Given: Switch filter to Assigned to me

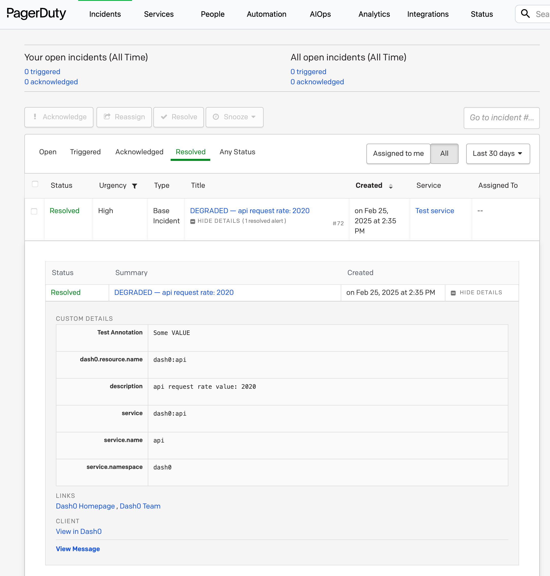Looking at the screenshot, I should pyautogui.click(x=398, y=153).
